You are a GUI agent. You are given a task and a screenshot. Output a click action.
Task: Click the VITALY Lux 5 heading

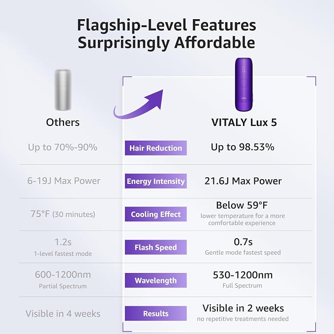244,122
